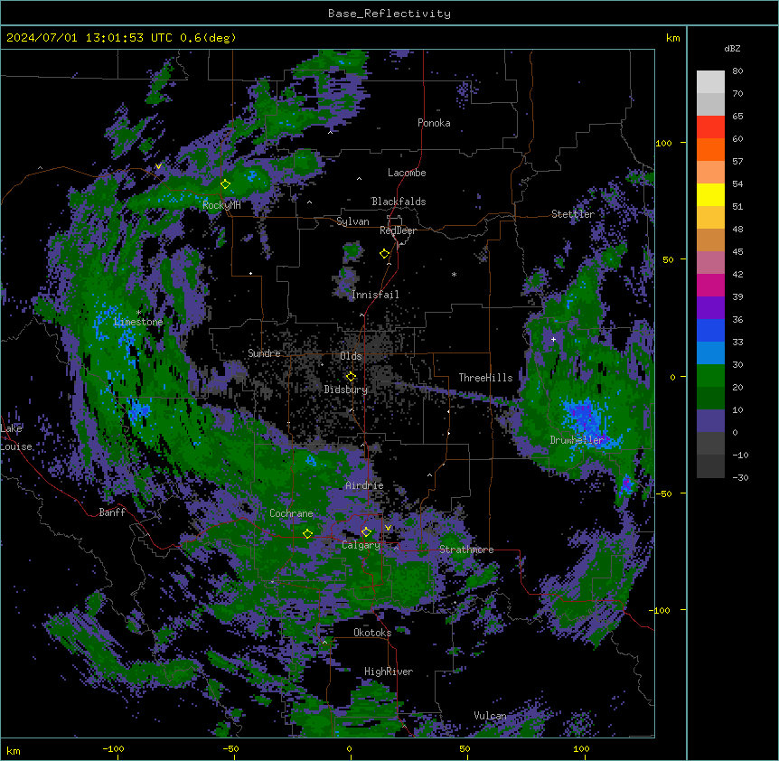Select the Olds label
The image size is (779, 761).
point(351,356)
